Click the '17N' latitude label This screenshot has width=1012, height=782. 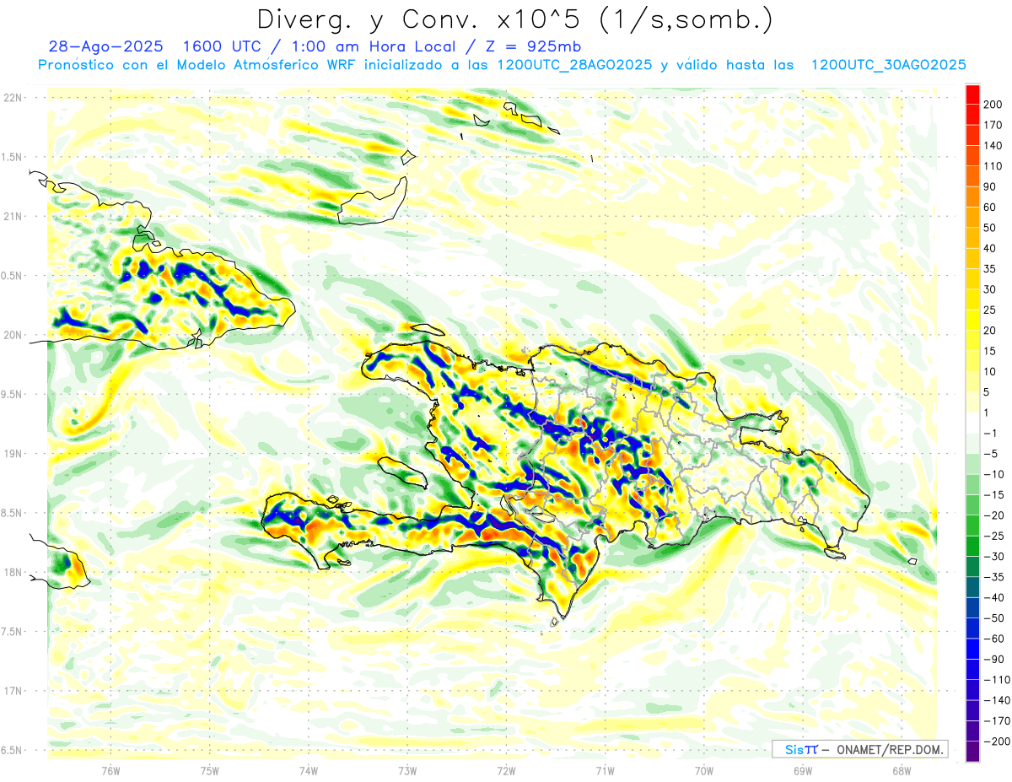point(13,691)
